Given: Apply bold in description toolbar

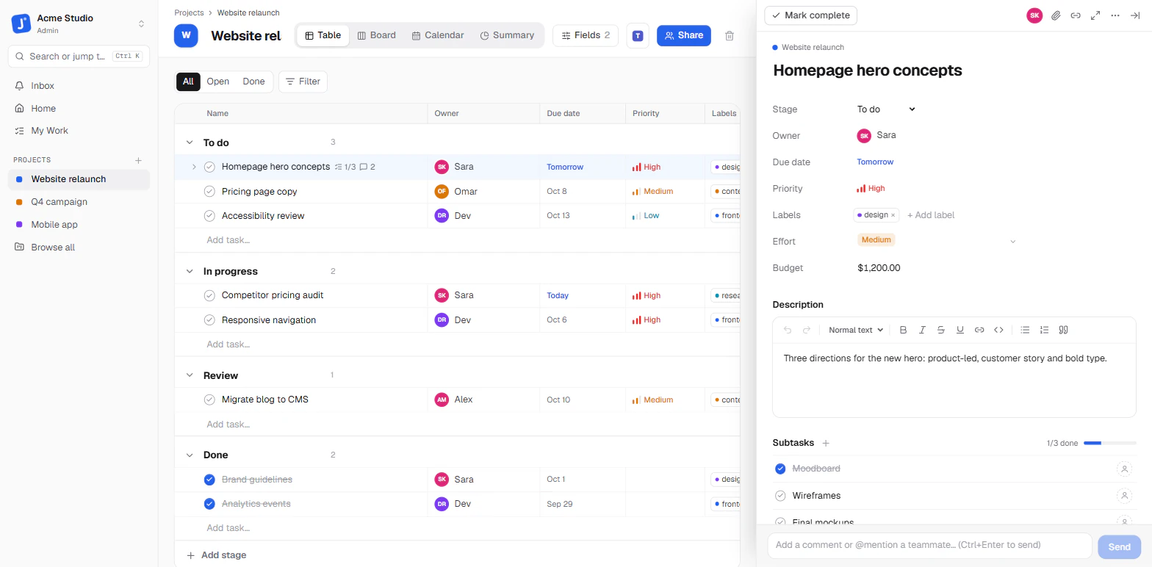Looking at the screenshot, I should [903, 330].
